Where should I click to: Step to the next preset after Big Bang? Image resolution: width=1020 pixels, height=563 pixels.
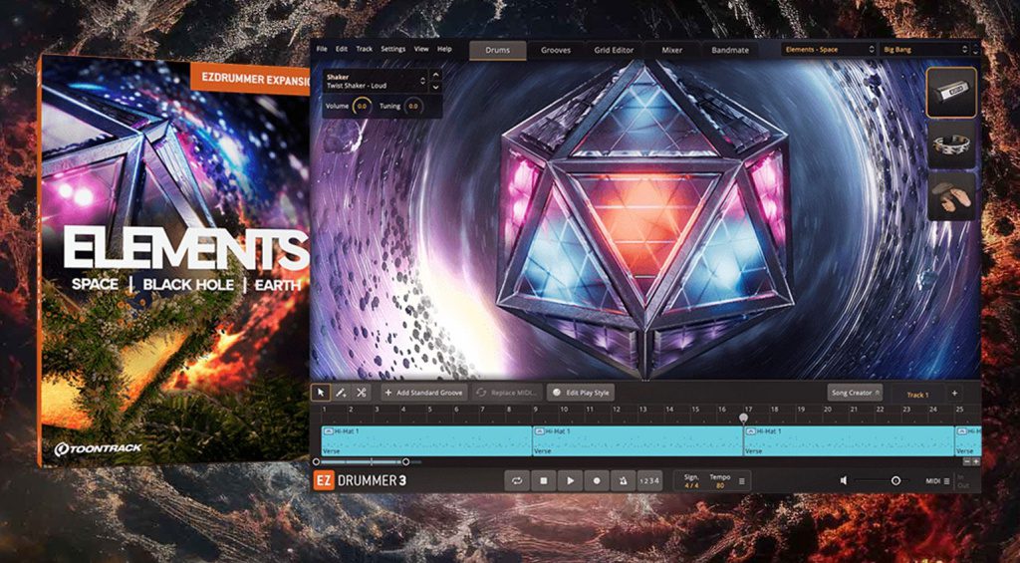pyautogui.click(x=976, y=53)
